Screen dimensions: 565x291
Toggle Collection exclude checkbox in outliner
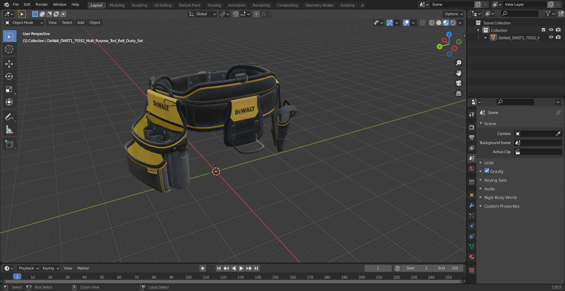click(543, 30)
